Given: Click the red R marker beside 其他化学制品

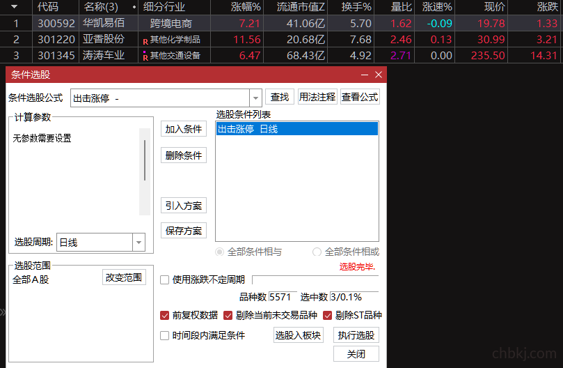Looking at the screenshot, I should 145,42.
